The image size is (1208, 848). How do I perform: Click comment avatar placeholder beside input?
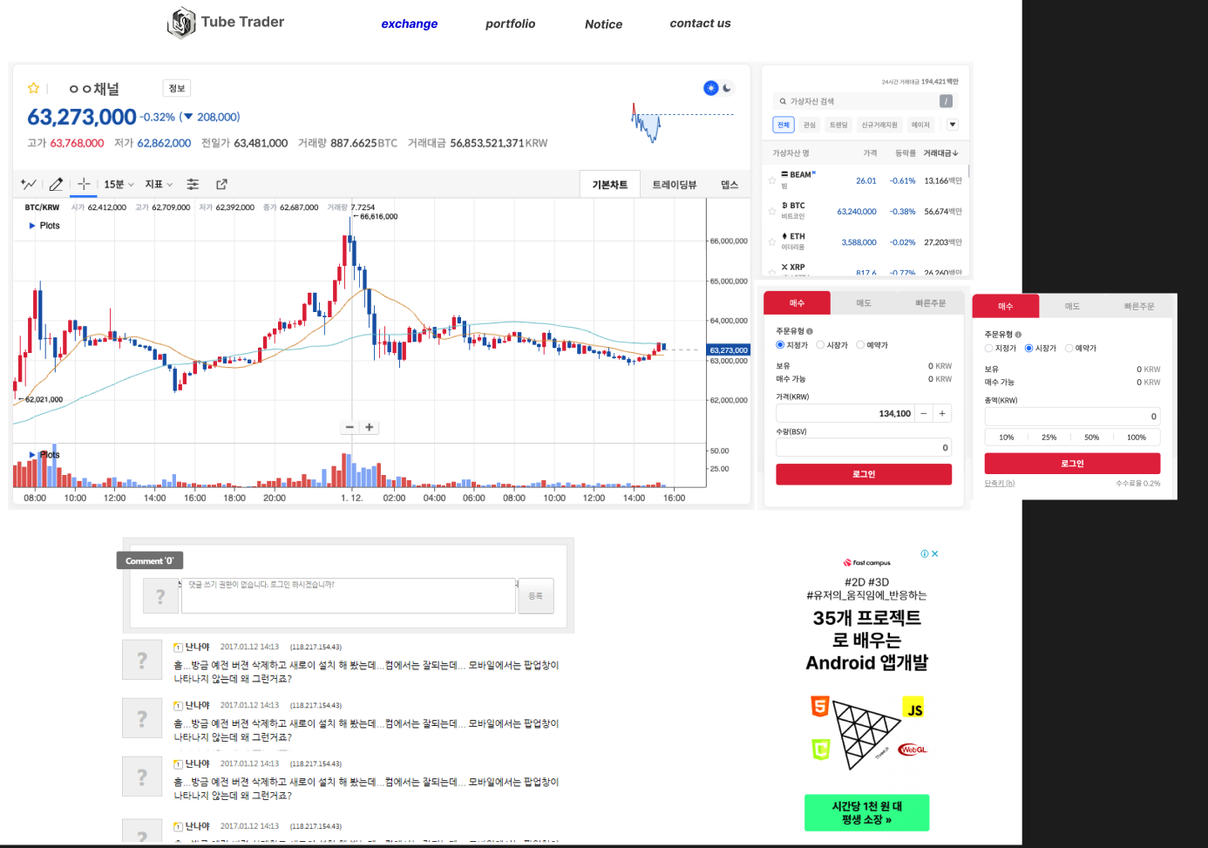(160, 596)
